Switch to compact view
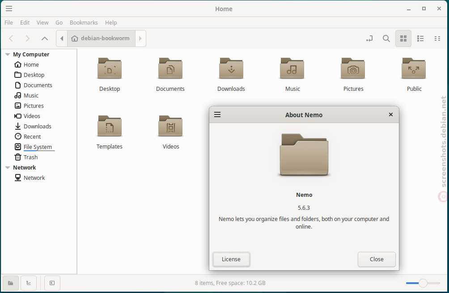Viewport: 449px width, 293px height. [437, 38]
